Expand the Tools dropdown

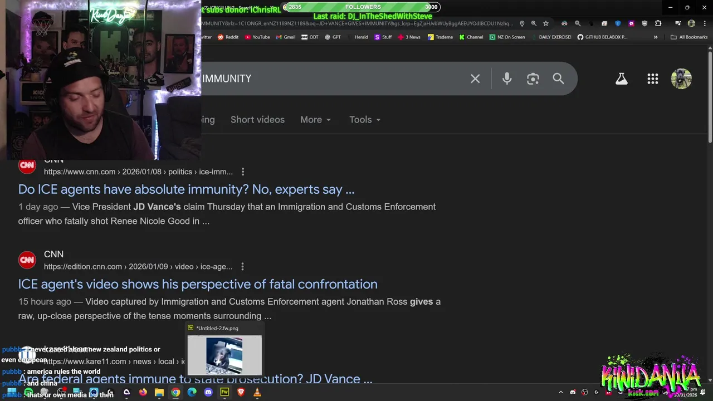tap(365, 120)
